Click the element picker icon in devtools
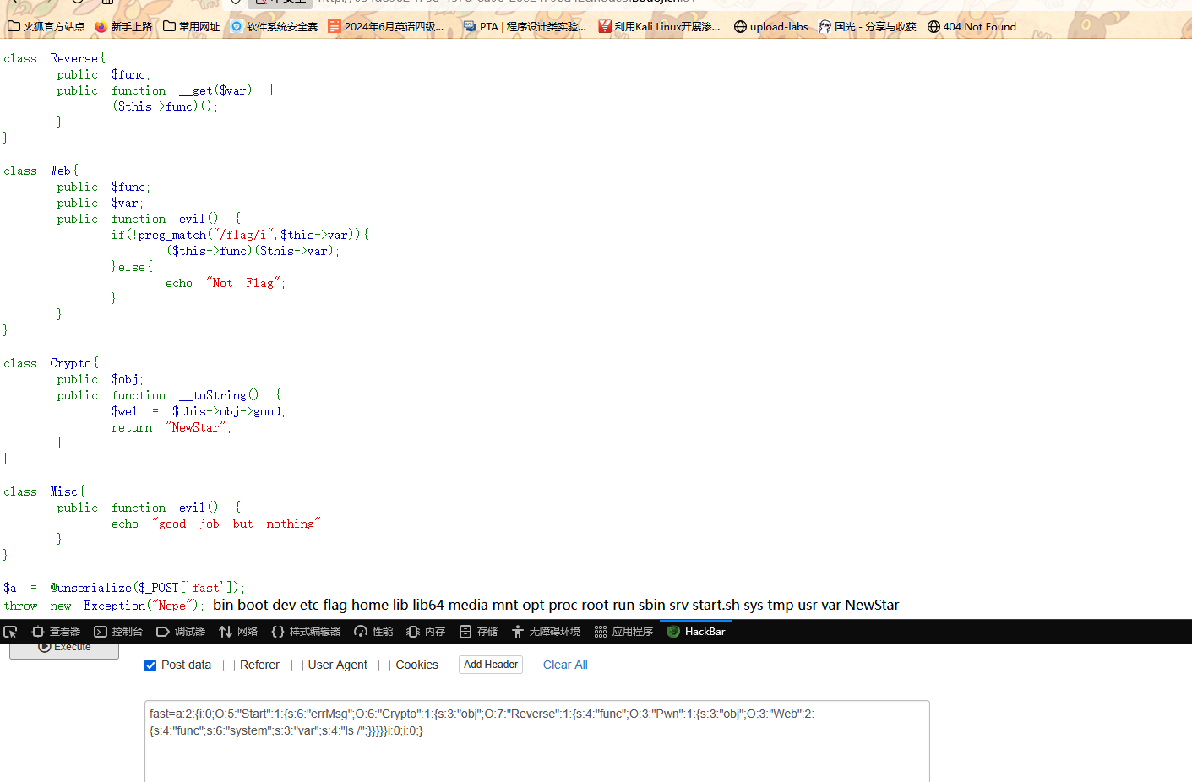 pos(10,632)
